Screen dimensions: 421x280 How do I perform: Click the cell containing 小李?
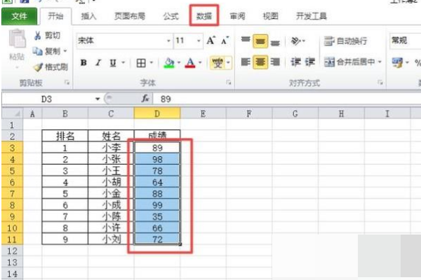pos(111,148)
